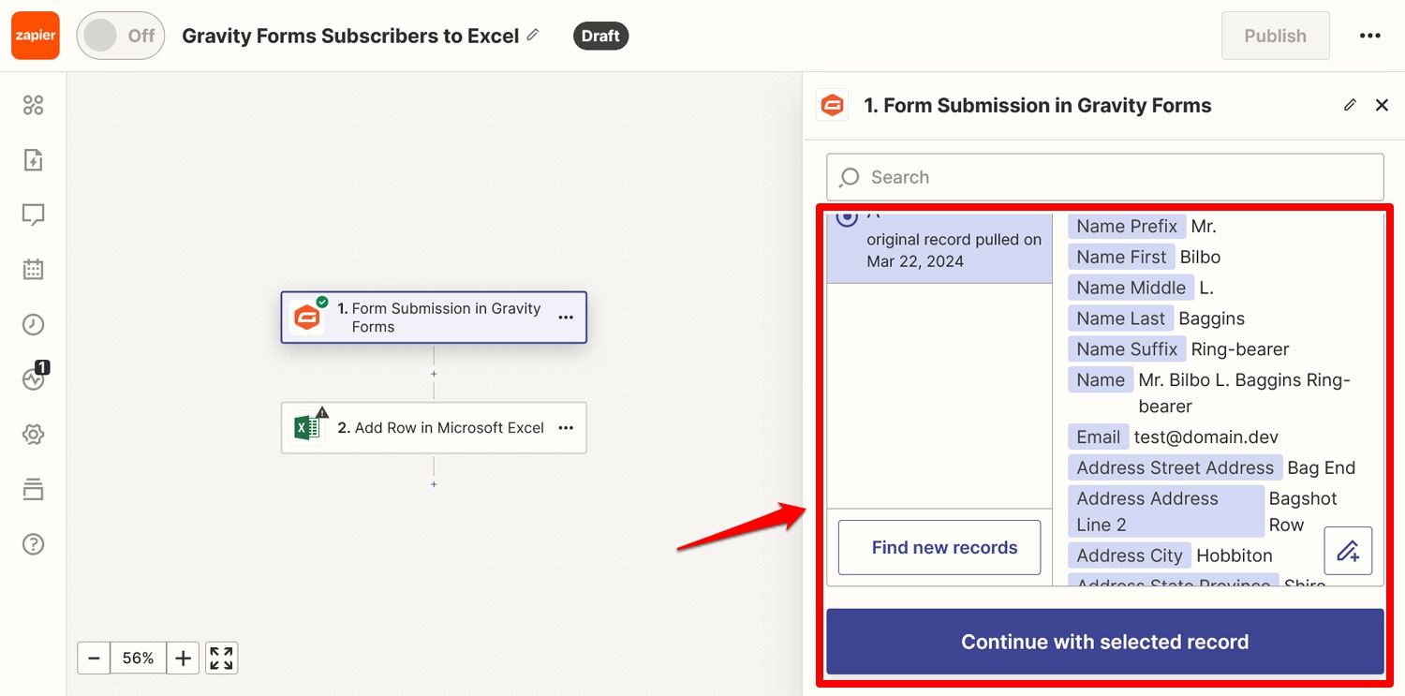Click the Search records input field
The image size is (1405, 696).
[1105, 177]
